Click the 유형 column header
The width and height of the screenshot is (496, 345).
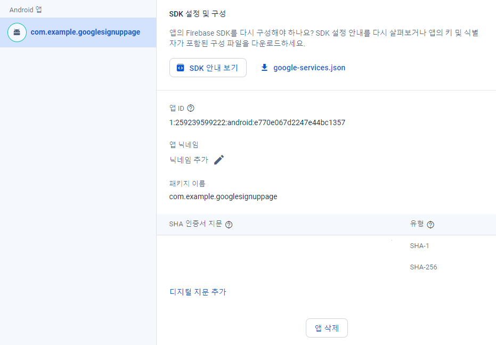click(x=417, y=224)
